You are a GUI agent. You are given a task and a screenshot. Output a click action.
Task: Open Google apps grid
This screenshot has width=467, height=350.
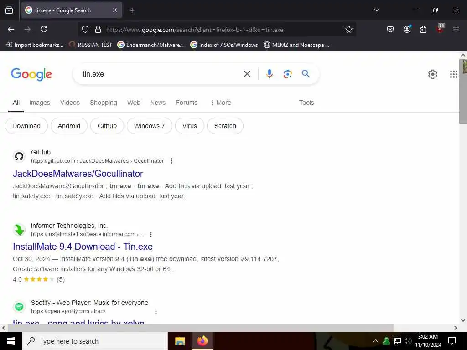453,74
